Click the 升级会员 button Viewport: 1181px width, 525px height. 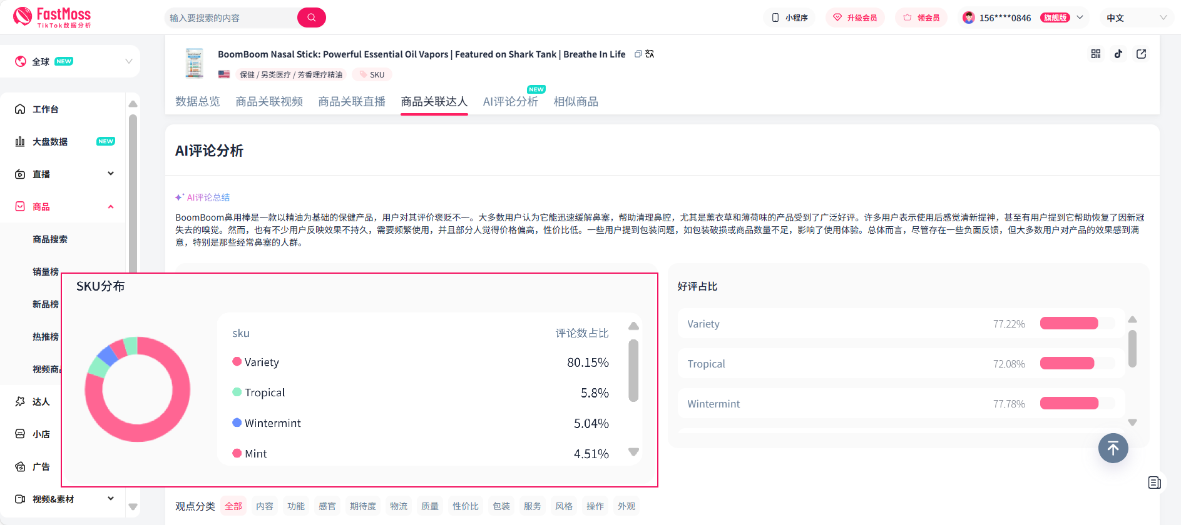pos(855,17)
